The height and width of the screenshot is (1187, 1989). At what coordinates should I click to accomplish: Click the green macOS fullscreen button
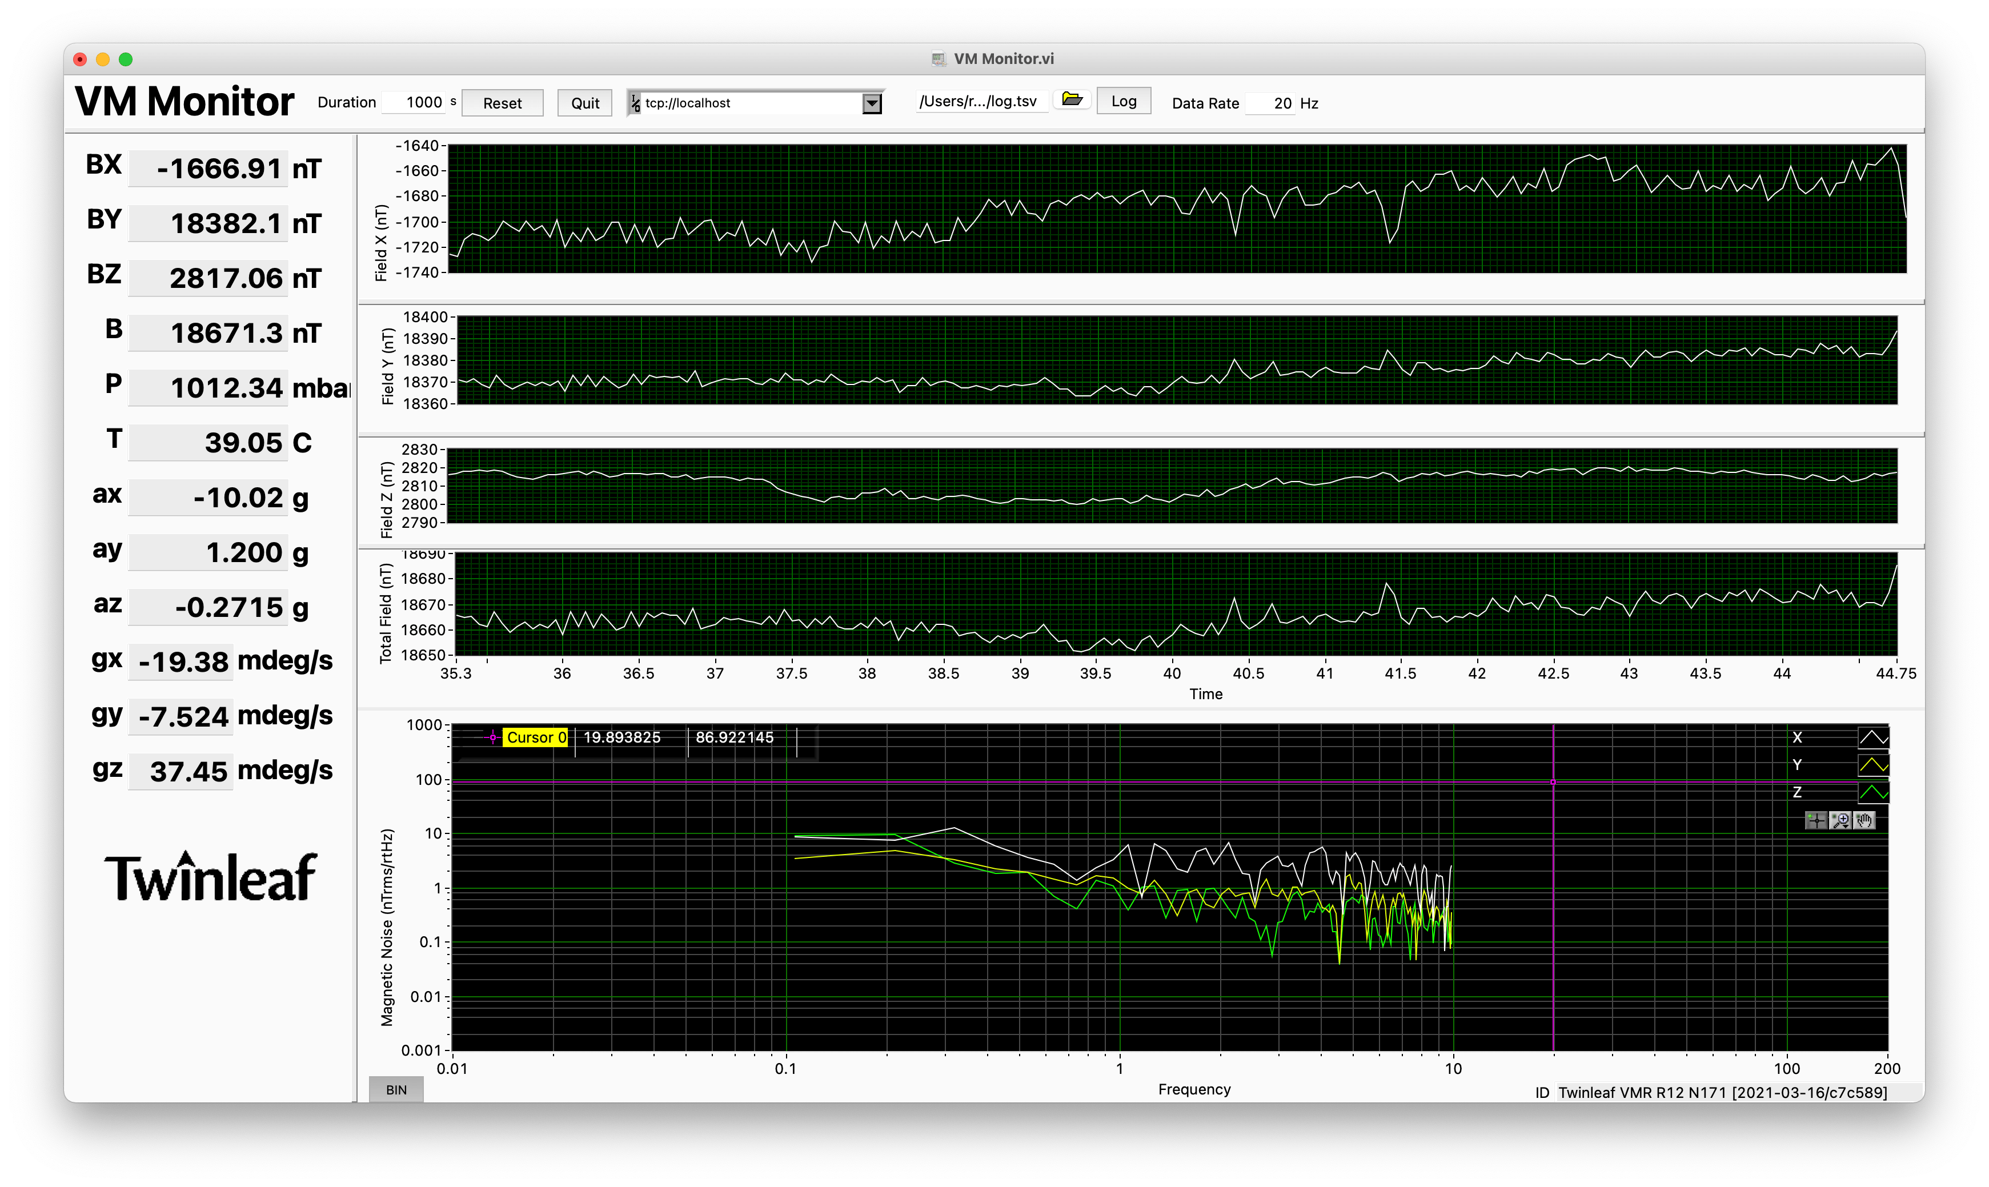126,59
